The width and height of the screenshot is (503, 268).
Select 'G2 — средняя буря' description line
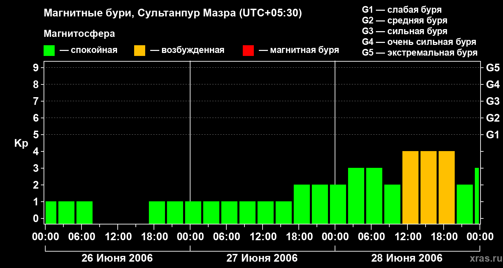[404, 20]
